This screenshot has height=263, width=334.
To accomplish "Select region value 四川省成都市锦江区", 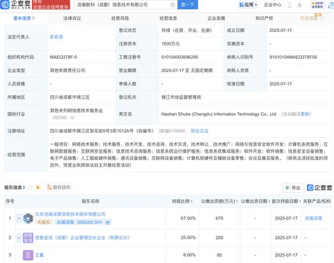I will 70,97.
